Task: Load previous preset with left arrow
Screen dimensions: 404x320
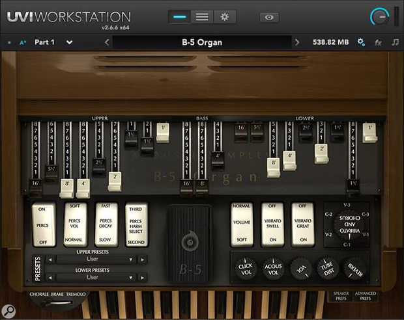Action: pyautogui.click(x=107, y=42)
